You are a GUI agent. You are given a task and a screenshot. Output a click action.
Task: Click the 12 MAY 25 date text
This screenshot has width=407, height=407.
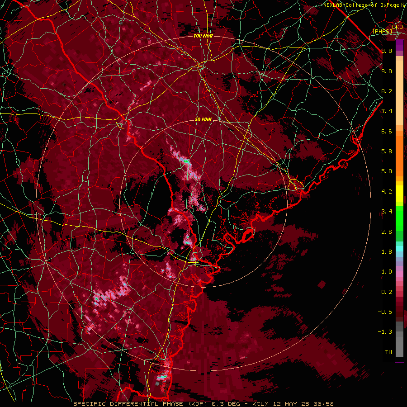[291, 404]
